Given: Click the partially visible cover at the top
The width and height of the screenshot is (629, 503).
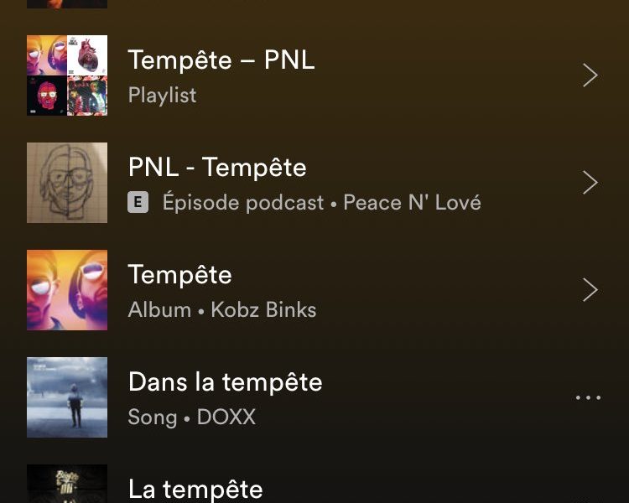Looking at the screenshot, I should click(x=67, y=4).
